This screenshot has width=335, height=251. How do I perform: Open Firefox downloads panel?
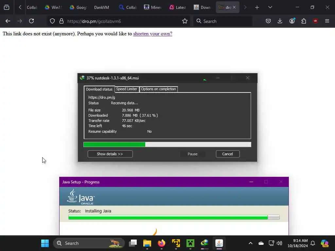(x=280, y=21)
